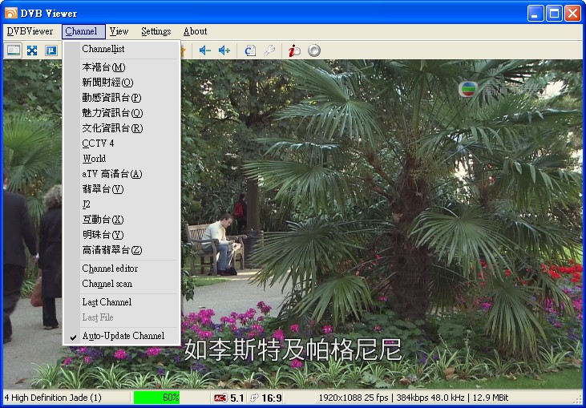
Task: Click the green 60% signal strength bar
Action: (x=156, y=398)
